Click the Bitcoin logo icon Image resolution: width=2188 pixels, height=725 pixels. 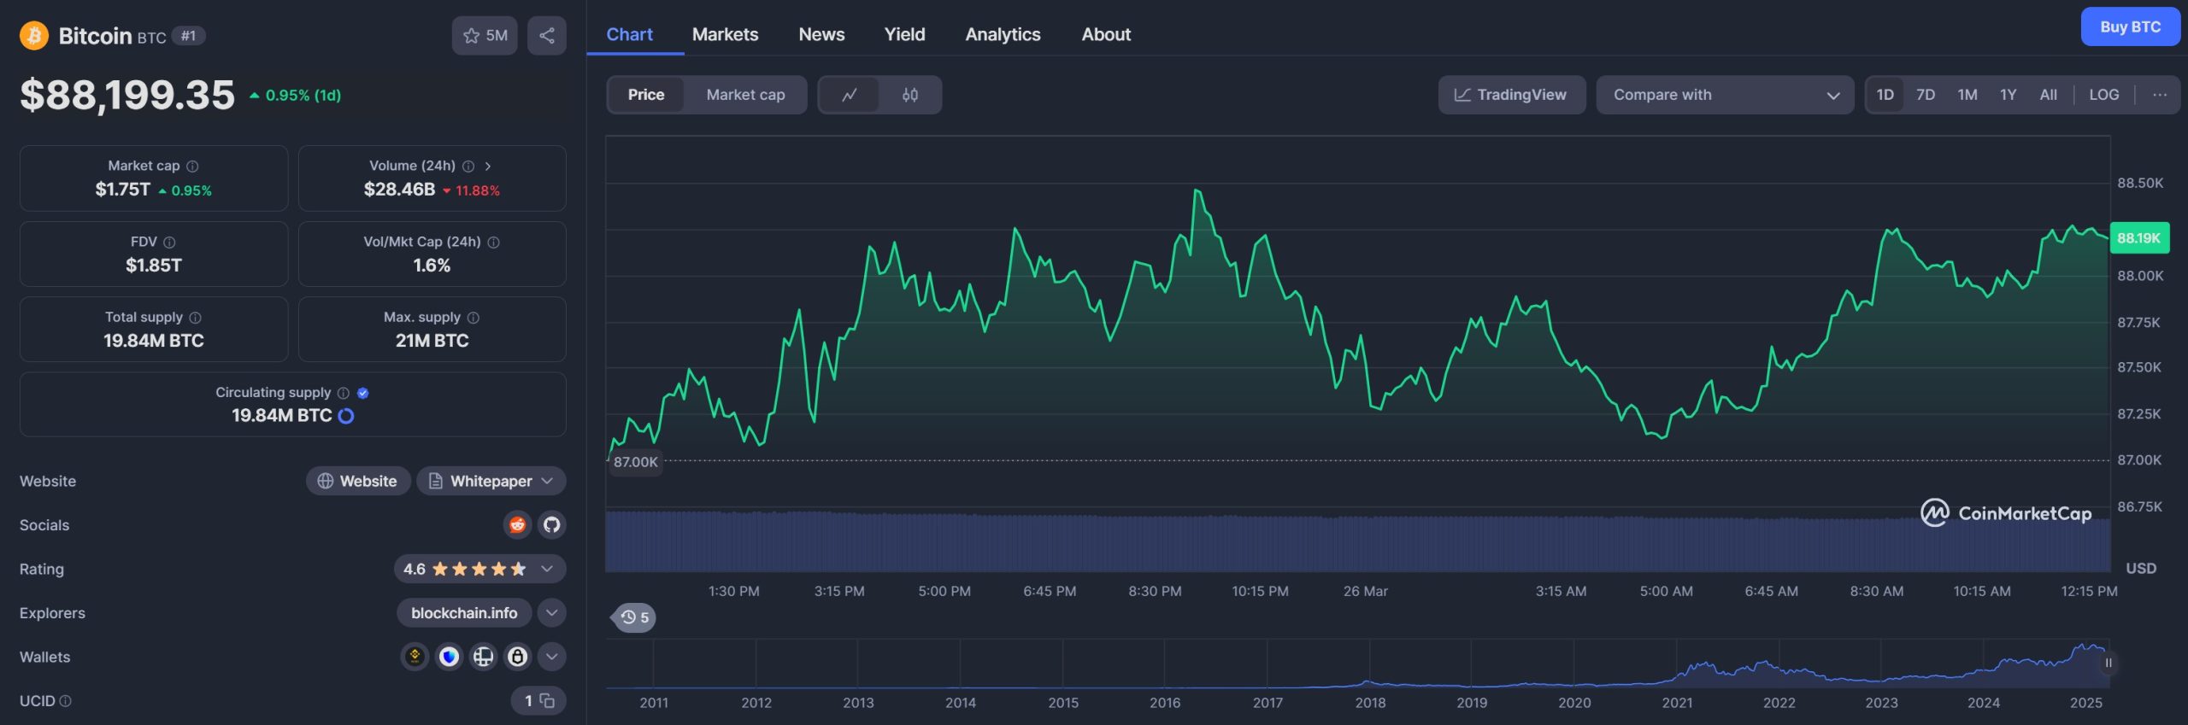coord(34,35)
